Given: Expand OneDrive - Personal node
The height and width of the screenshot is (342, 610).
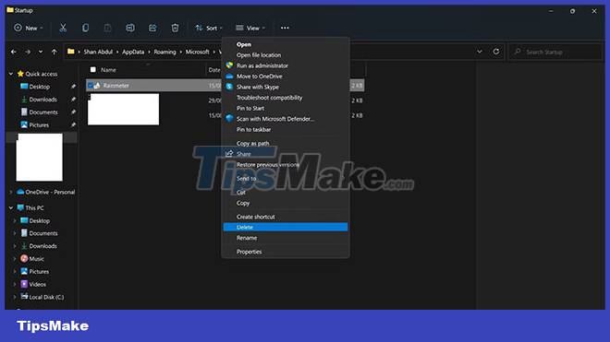Looking at the screenshot, I should (x=11, y=192).
